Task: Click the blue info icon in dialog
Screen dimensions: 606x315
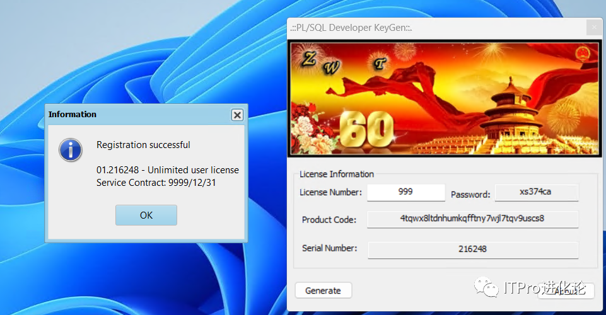Action: coord(71,150)
